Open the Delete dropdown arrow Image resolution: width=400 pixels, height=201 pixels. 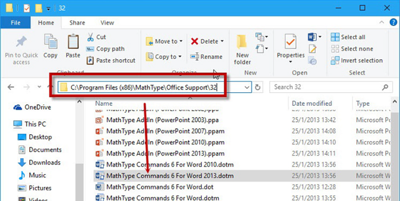tap(222, 41)
